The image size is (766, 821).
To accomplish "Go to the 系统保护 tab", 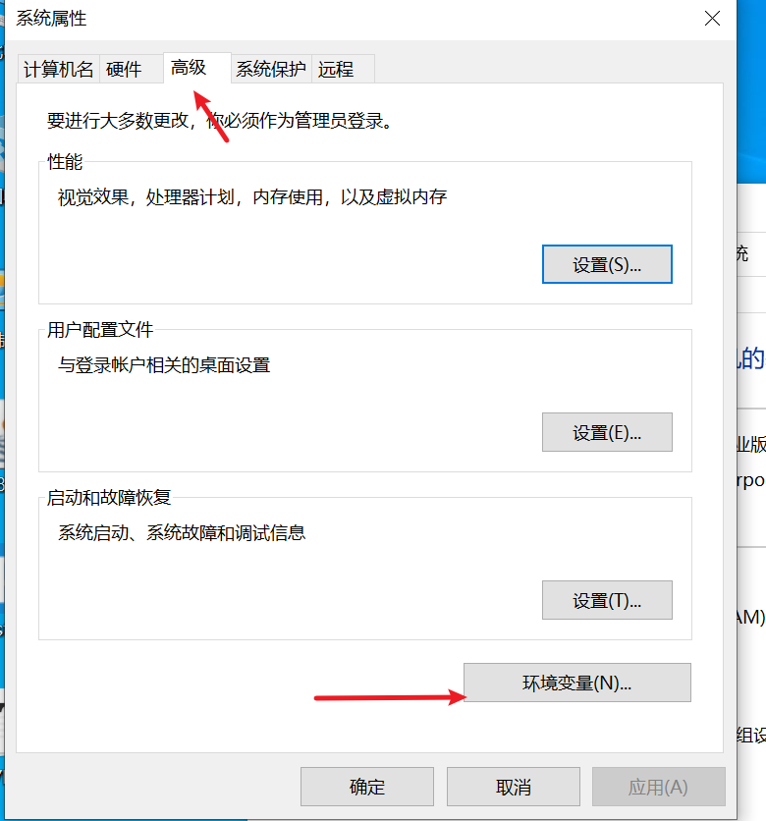I will [271, 70].
